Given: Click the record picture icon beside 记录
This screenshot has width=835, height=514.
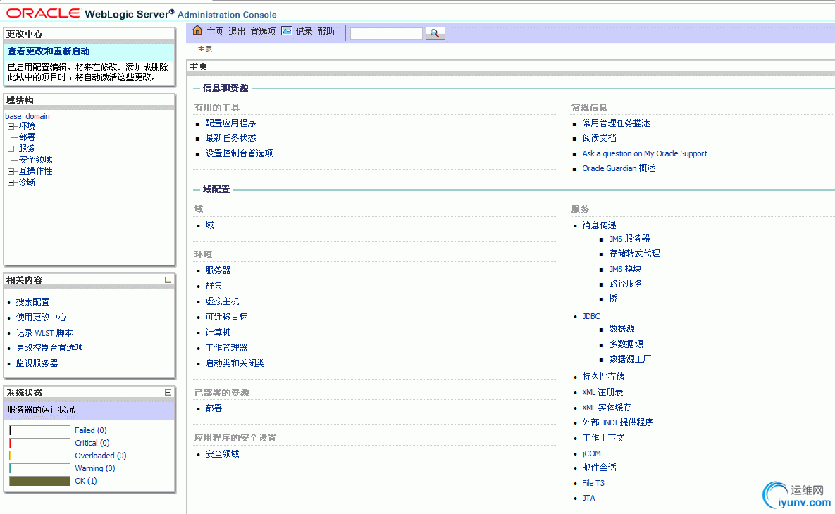Looking at the screenshot, I should (x=287, y=31).
